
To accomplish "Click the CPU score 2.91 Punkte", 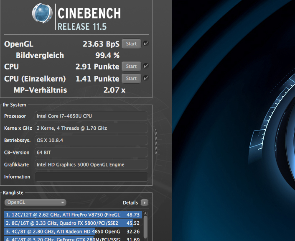I will 97,67.
